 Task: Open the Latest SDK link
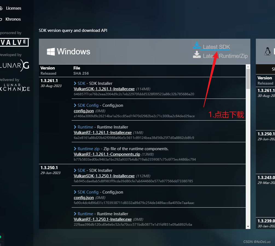coord(216,47)
